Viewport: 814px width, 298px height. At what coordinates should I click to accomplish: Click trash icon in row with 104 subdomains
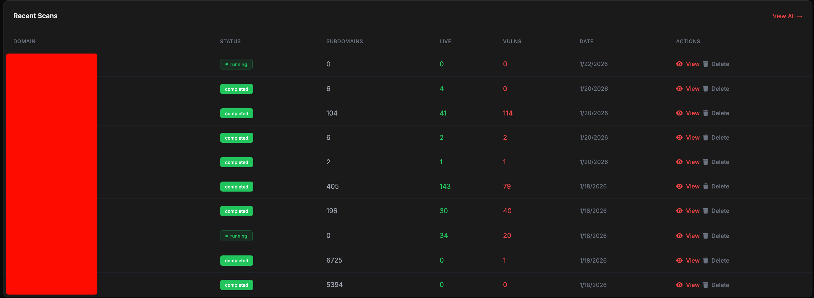(x=705, y=113)
